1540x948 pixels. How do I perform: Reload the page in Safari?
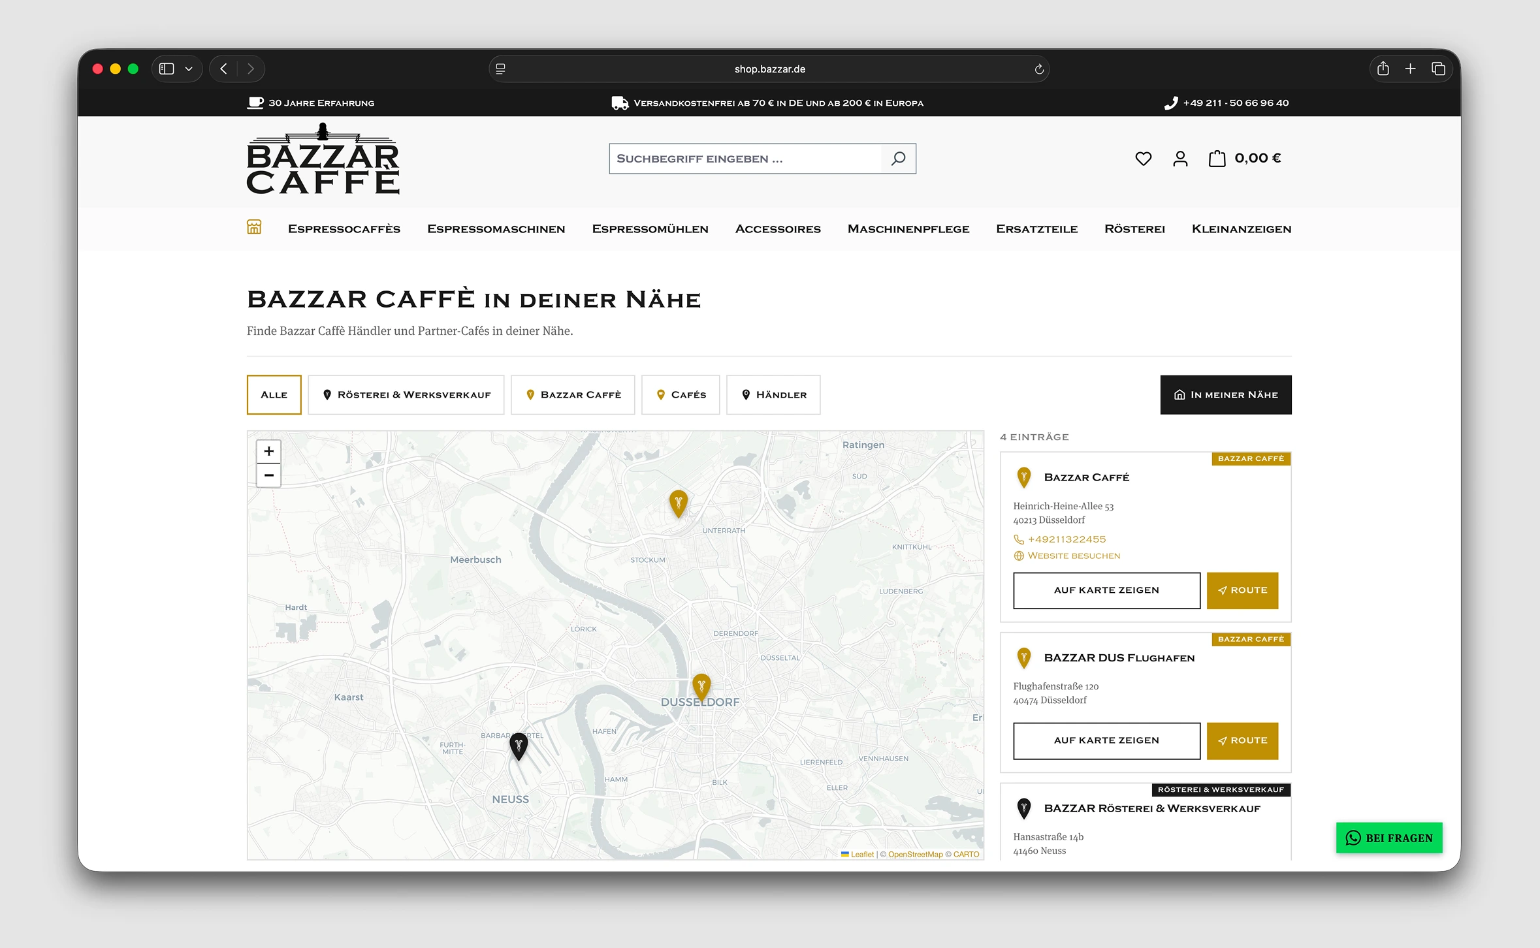[1039, 69]
